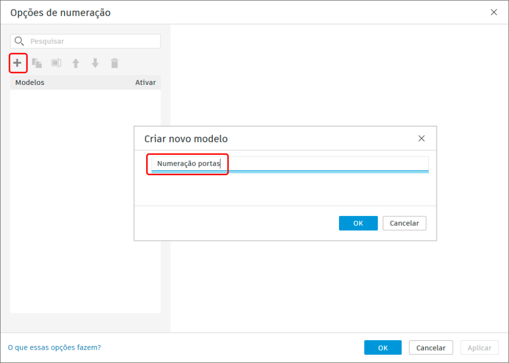Open 'O que essas opções fazem?' link
Viewport: 509px width, 363px height.
point(54,348)
